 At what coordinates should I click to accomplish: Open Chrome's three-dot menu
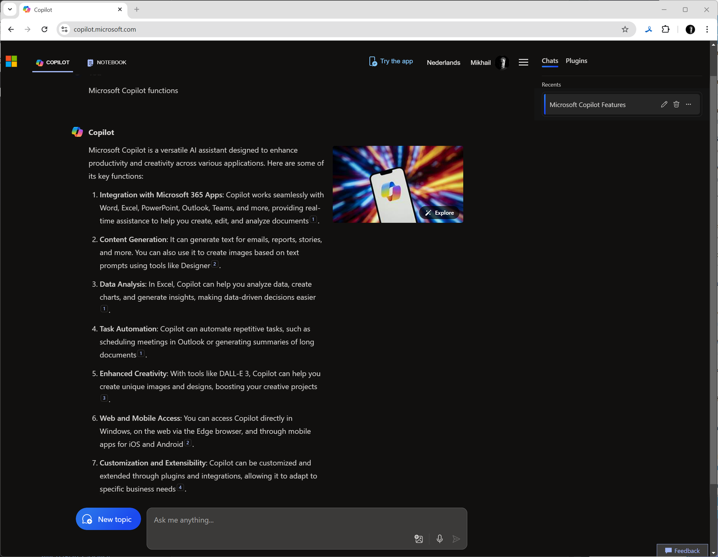point(707,29)
